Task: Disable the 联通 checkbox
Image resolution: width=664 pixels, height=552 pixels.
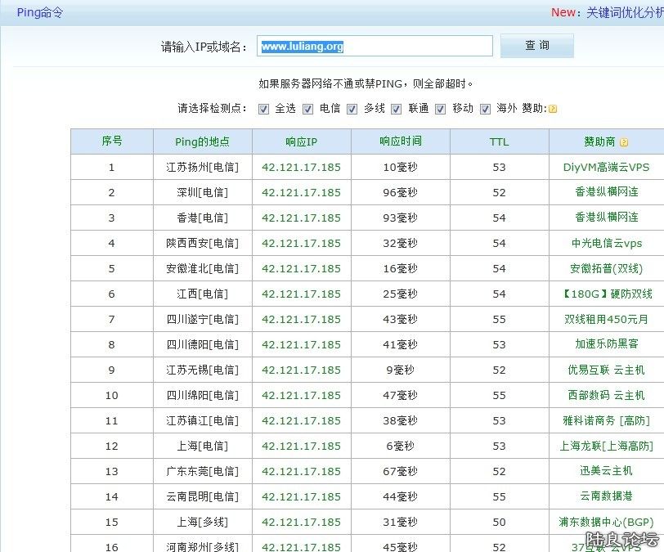Action: point(397,109)
